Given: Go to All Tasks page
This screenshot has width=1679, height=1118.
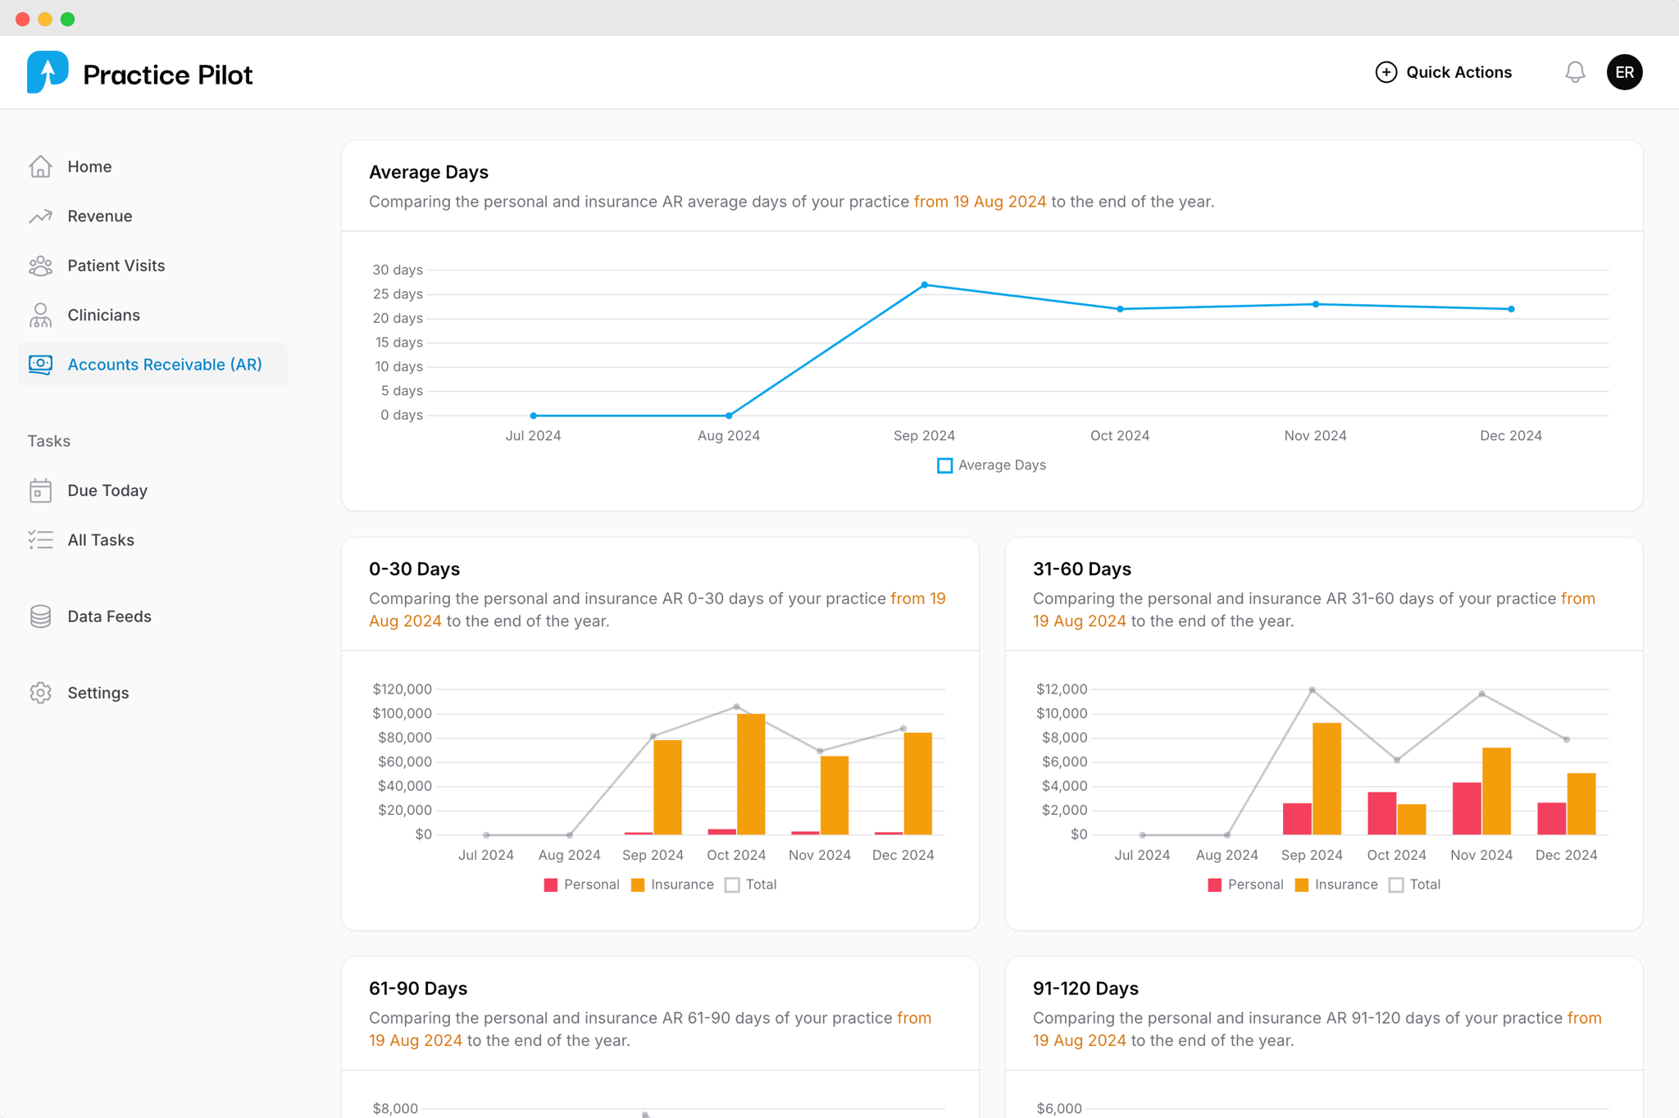Looking at the screenshot, I should pyautogui.click(x=100, y=540).
